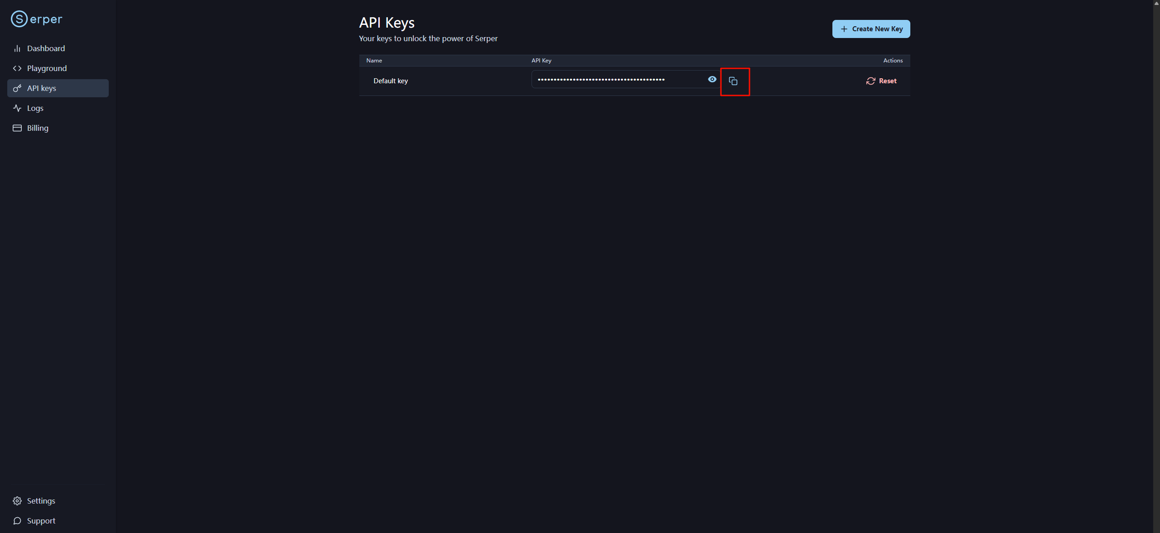Click the scrollbar up arrow
The width and height of the screenshot is (1160, 533).
point(1156,3)
